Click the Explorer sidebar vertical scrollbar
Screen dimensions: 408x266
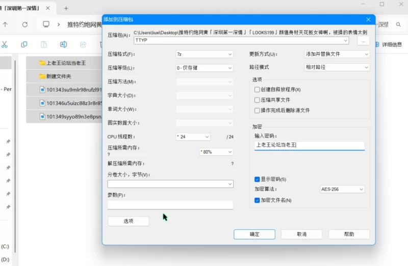click(x=15, y=156)
